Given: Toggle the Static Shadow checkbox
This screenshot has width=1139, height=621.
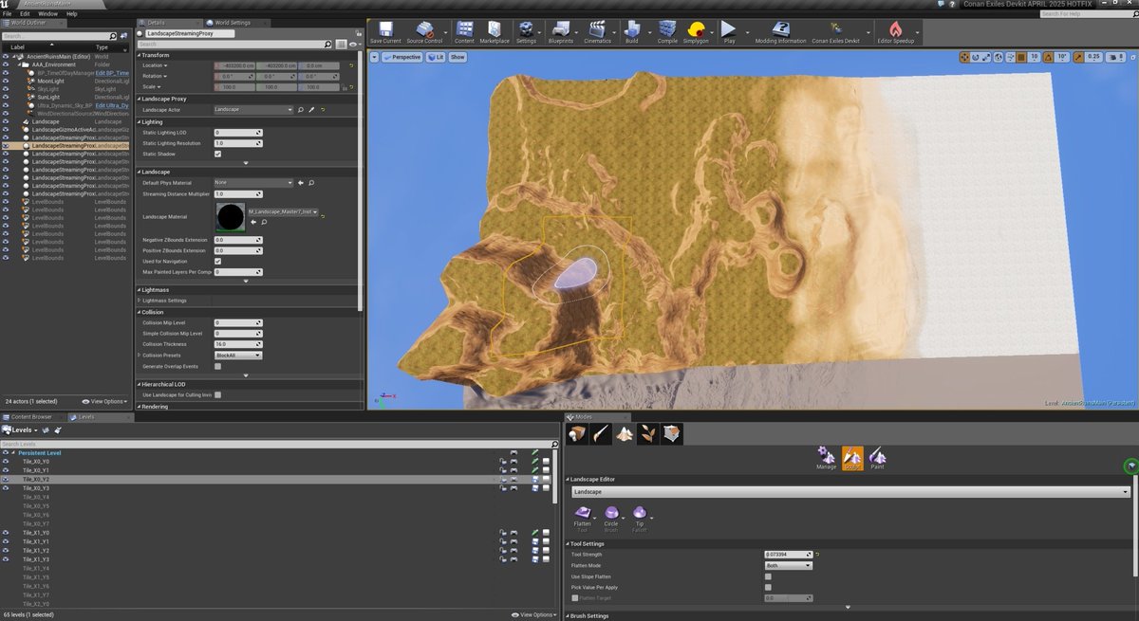Looking at the screenshot, I should tap(217, 154).
